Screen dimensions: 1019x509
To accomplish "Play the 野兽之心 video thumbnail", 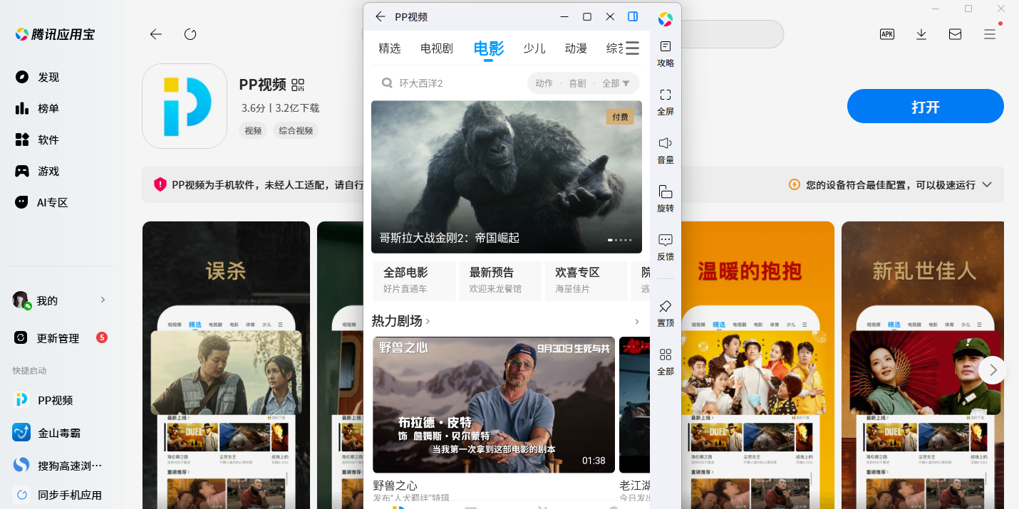I will pyautogui.click(x=494, y=404).
